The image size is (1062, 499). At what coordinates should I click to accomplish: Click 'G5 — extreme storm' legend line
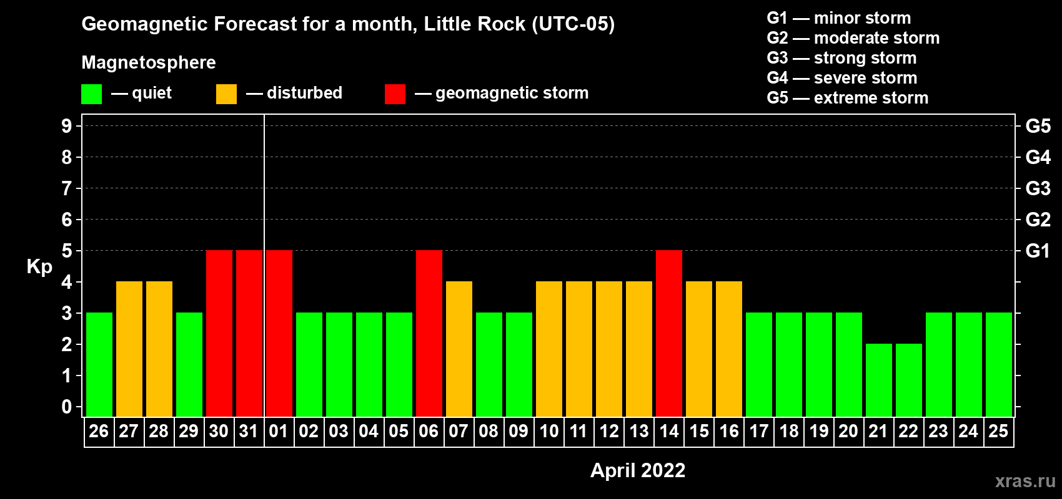pos(848,98)
